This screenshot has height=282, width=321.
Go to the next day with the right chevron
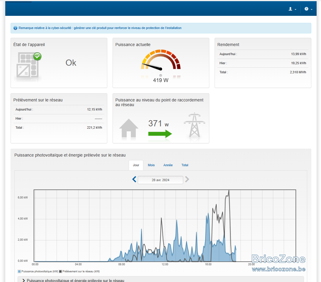(x=187, y=179)
